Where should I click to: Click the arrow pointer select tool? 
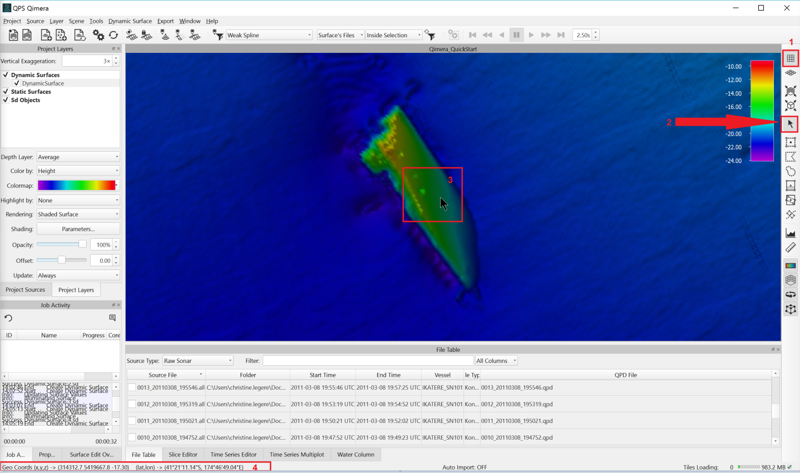pos(790,124)
